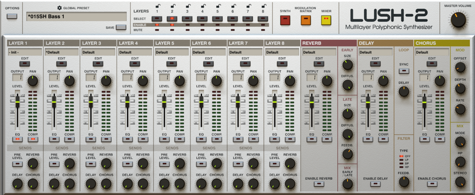Open Delay preset selector
Screen dimensions: 475x195
click(375, 52)
